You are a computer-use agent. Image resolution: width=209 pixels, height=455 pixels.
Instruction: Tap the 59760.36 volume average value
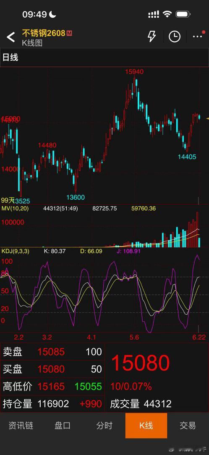[x=144, y=209]
